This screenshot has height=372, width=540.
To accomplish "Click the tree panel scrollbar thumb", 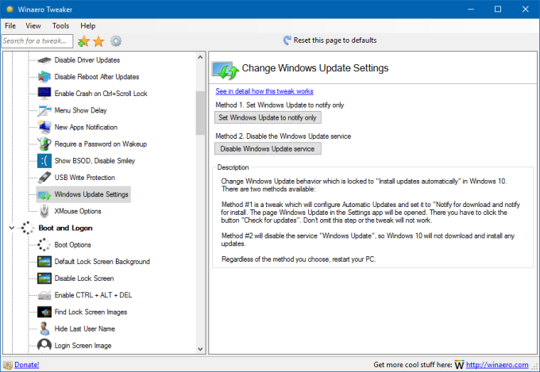I will [x=200, y=113].
